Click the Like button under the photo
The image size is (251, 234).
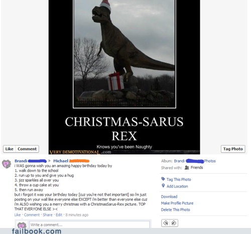point(10,149)
